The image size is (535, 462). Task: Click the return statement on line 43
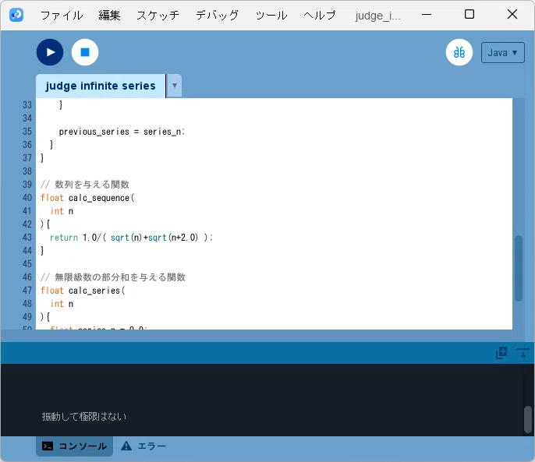pos(131,238)
